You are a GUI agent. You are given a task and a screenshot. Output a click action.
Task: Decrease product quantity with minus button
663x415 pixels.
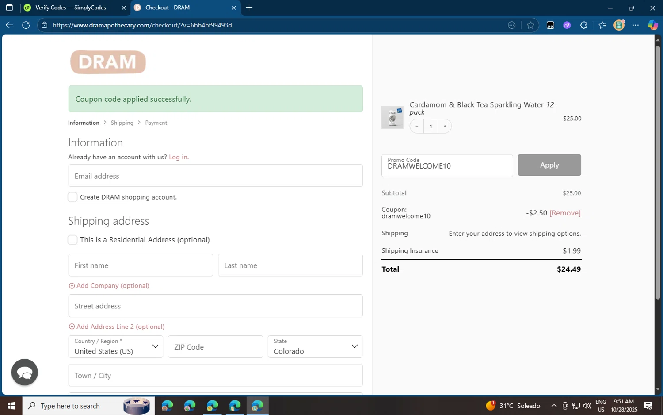coord(416,126)
